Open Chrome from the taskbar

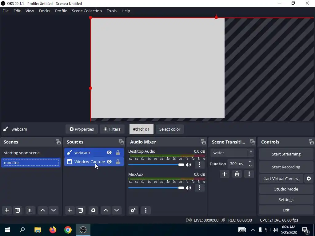click(68, 230)
